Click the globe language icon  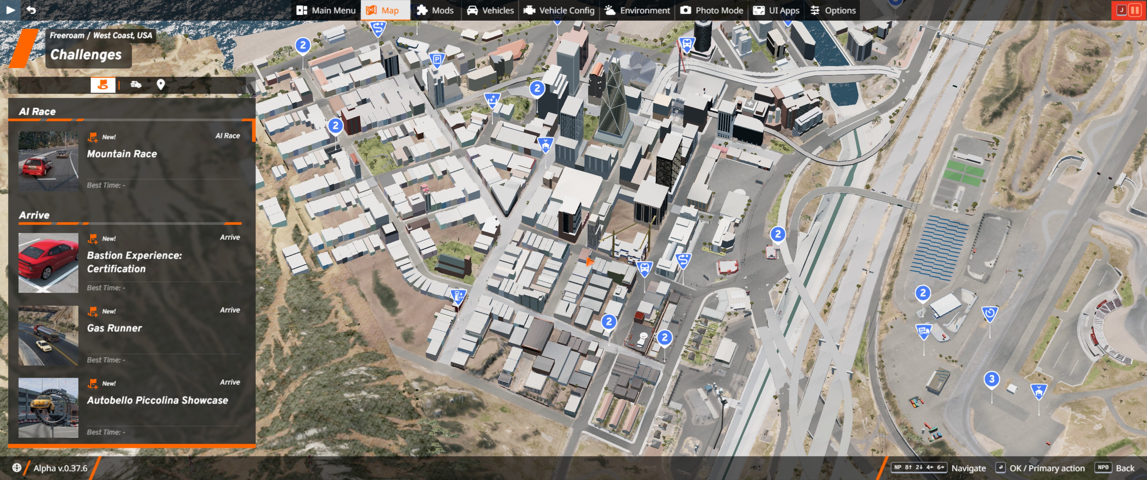click(x=17, y=468)
